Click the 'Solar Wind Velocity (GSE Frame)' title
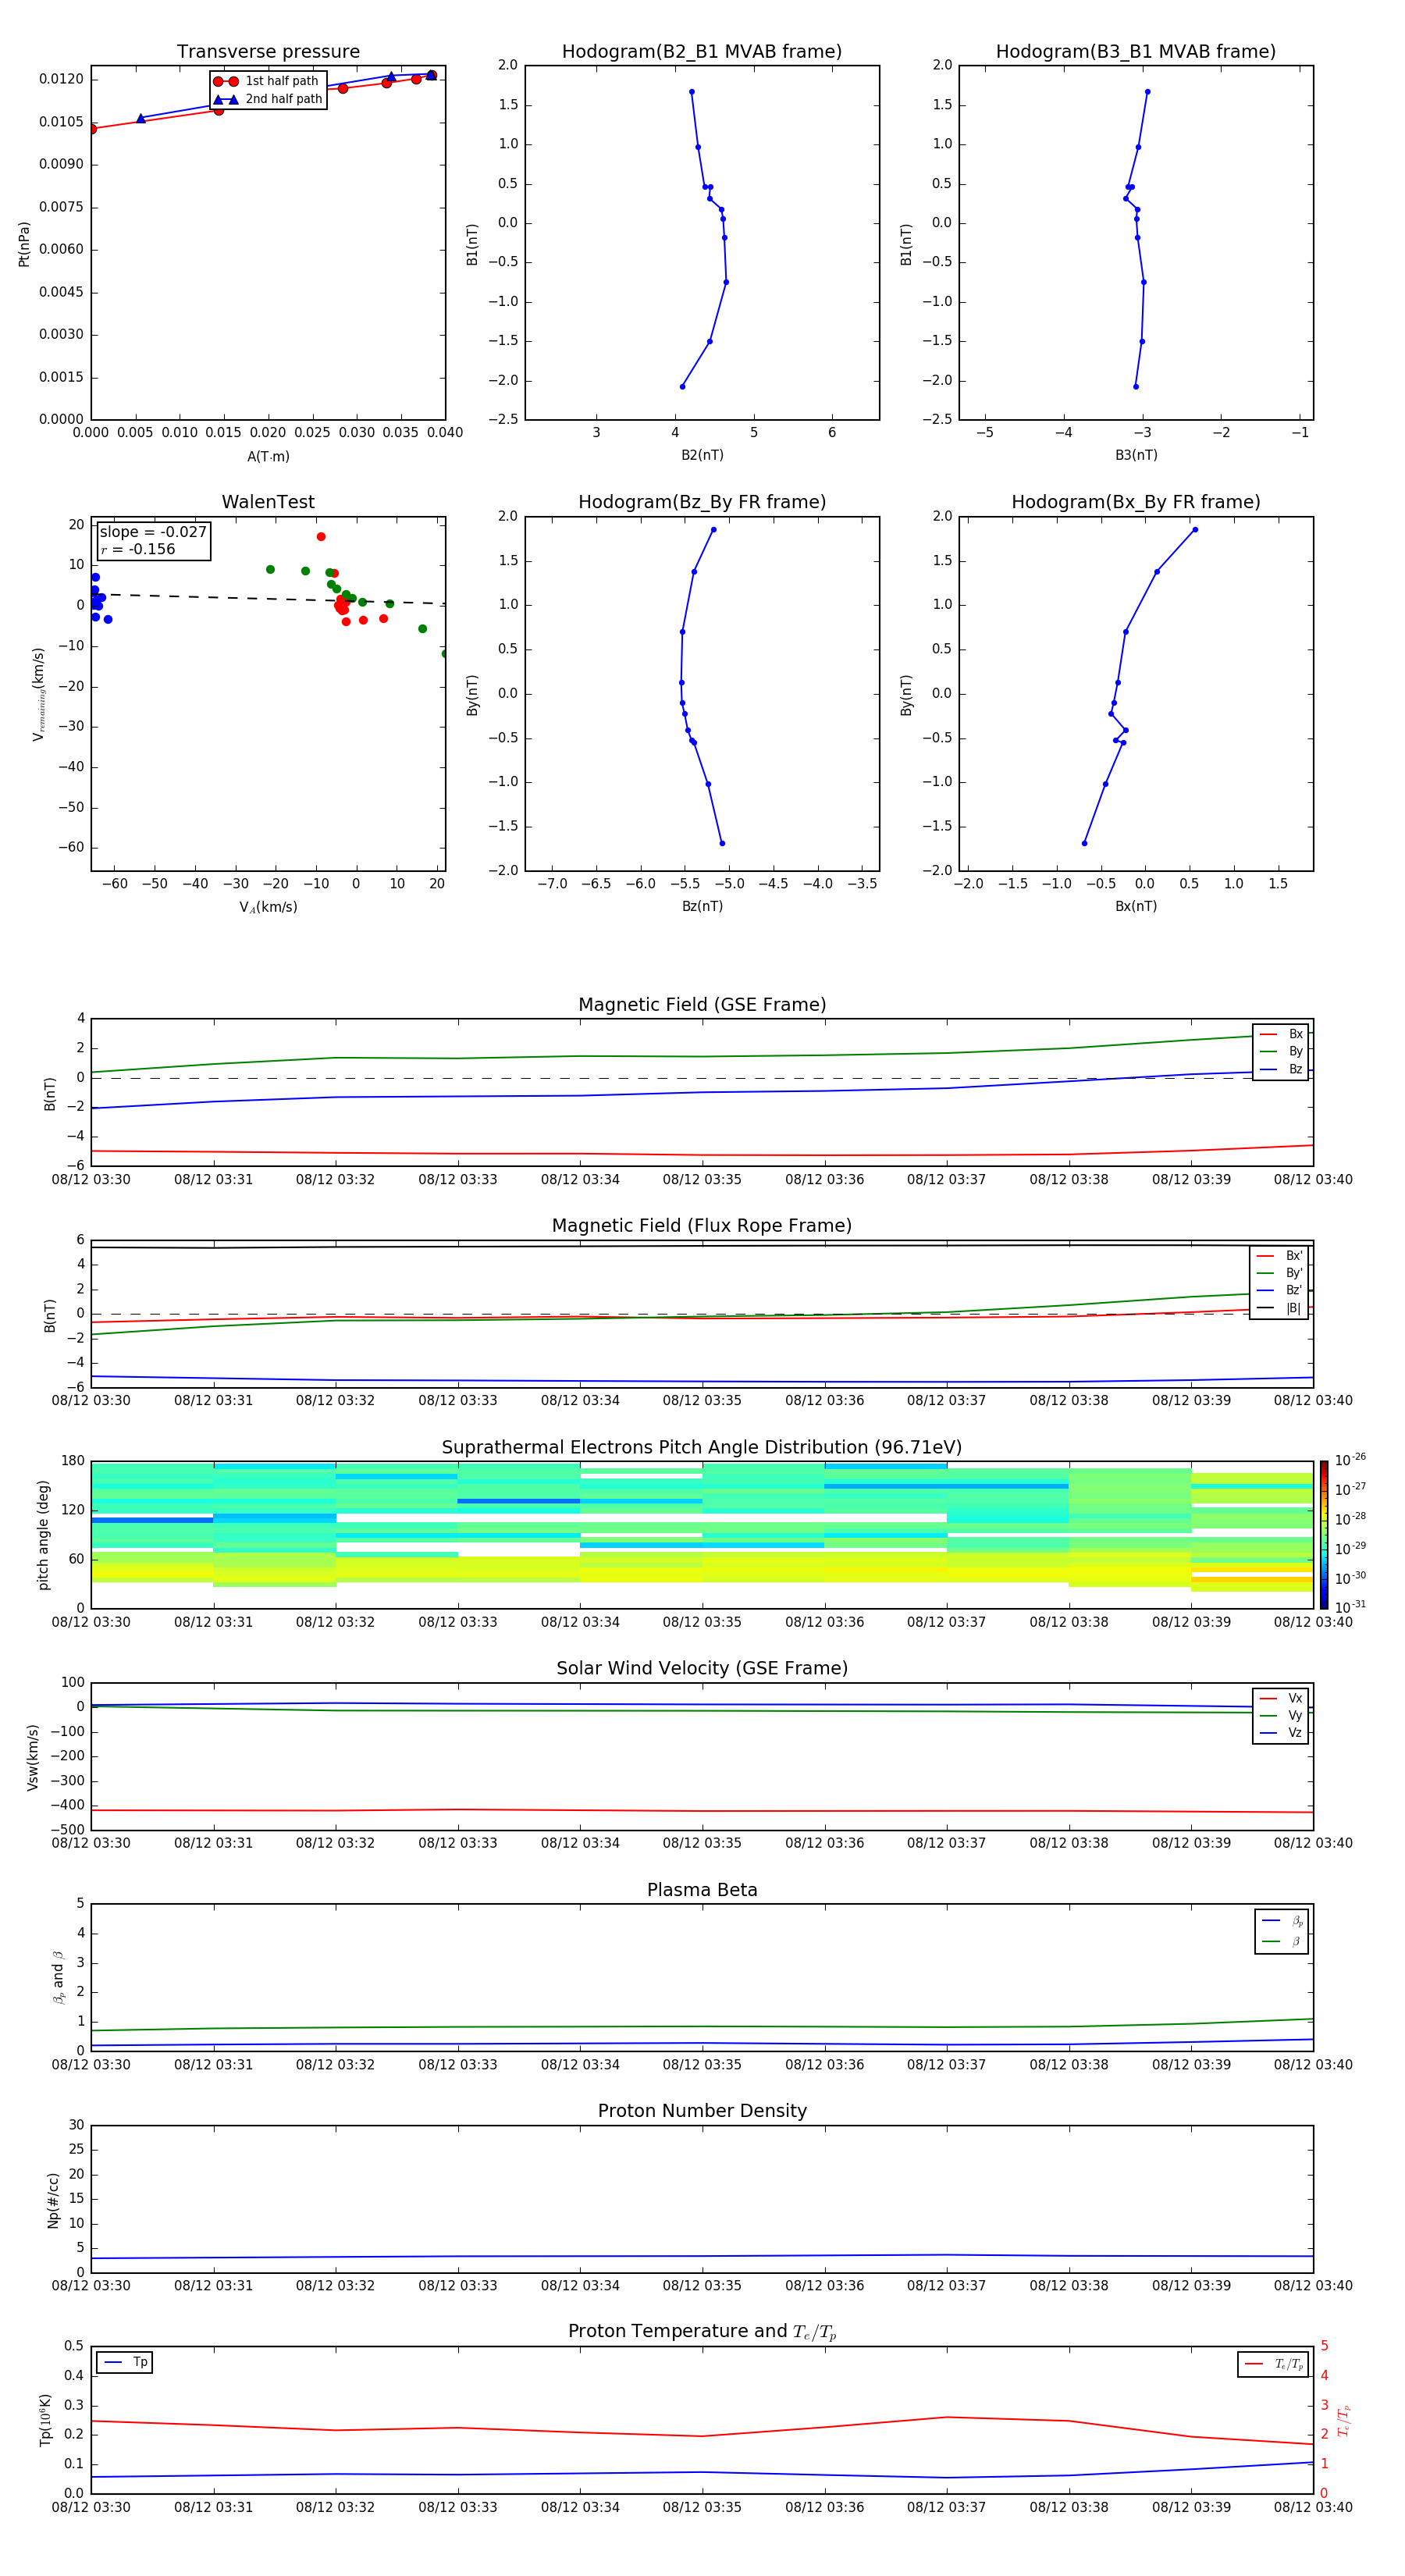The height and width of the screenshot is (2576, 1405). 702,1669
